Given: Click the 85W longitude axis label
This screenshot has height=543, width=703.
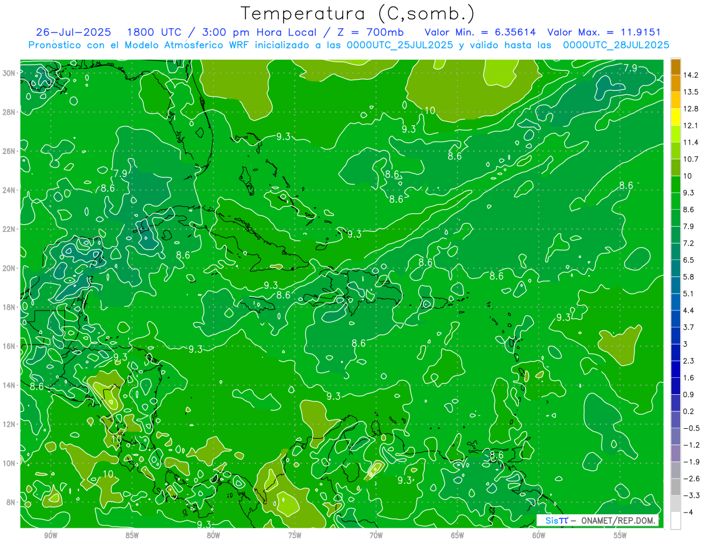Looking at the screenshot, I should [x=132, y=535].
